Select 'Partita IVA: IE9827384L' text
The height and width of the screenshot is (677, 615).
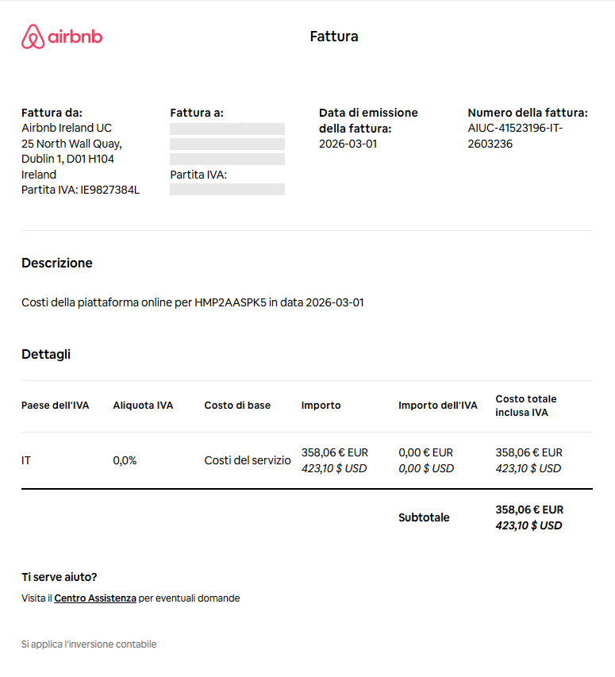pyautogui.click(x=80, y=190)
